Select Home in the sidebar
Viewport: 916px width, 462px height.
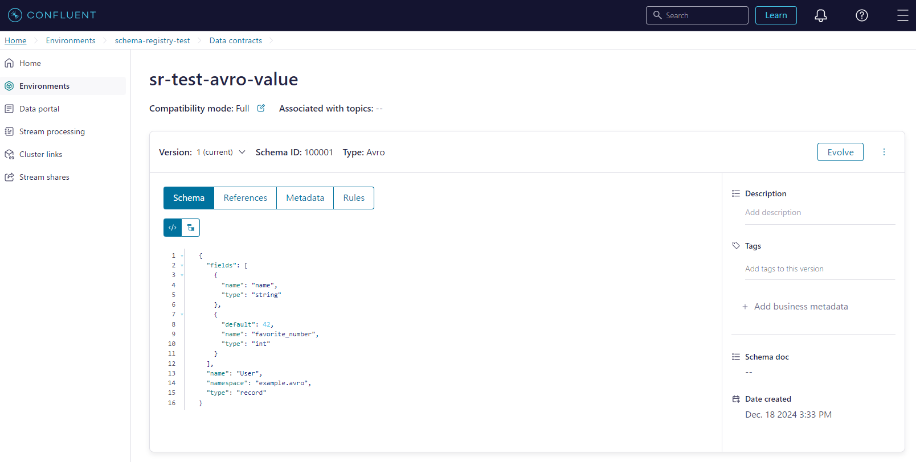[63, 63]
